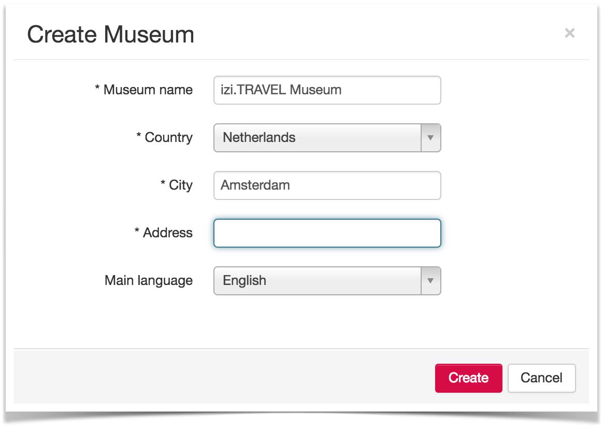Click the required asterisk beside Museum name
The height and width of the screenshot is (429, 604).
(97, 88)
